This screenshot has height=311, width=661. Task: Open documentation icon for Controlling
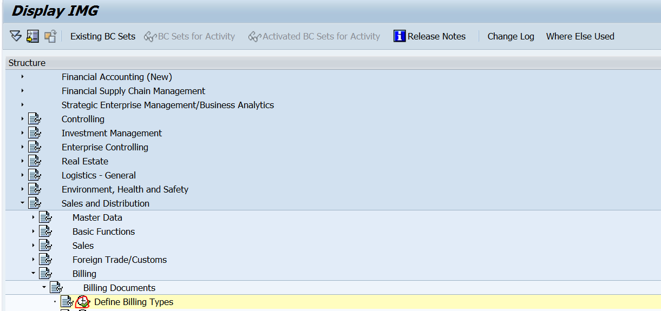35,119
